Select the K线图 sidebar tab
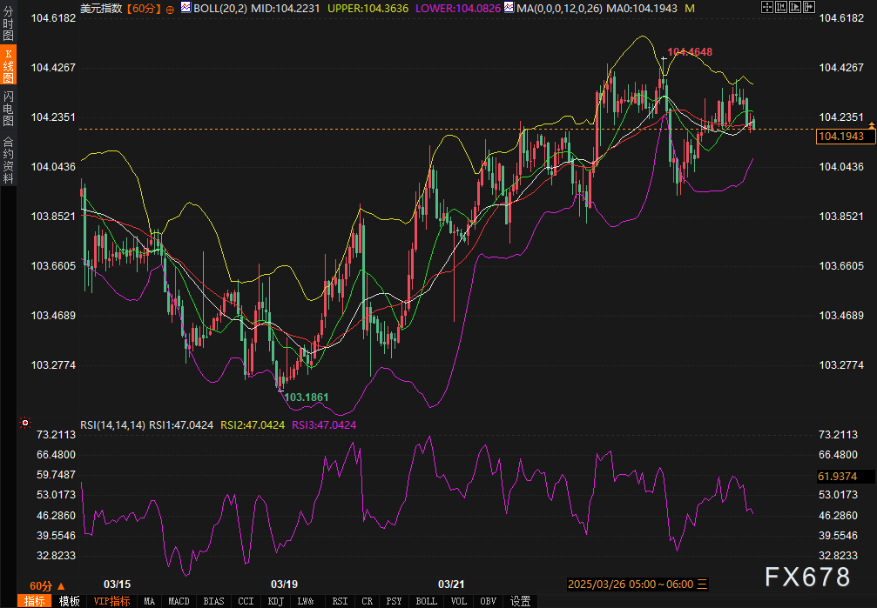 click(x=8, y=65)
